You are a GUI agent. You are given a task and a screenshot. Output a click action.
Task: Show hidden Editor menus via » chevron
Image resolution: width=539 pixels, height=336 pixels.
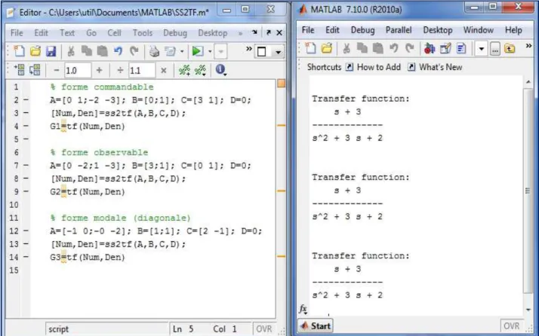click(x=240, y=33)
